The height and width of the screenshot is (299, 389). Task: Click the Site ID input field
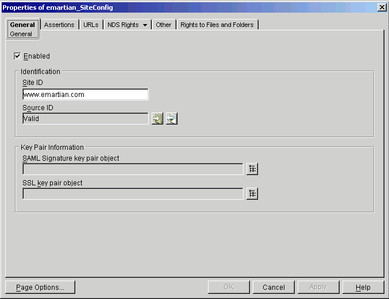tap(86, 94)
